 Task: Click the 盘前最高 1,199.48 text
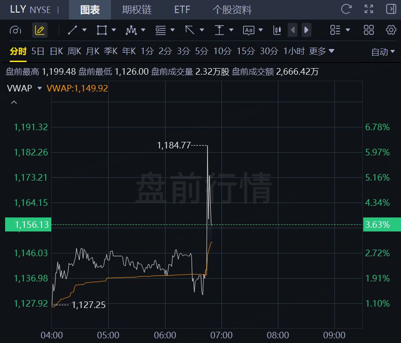pyautogui.click(x=41, y=72)
